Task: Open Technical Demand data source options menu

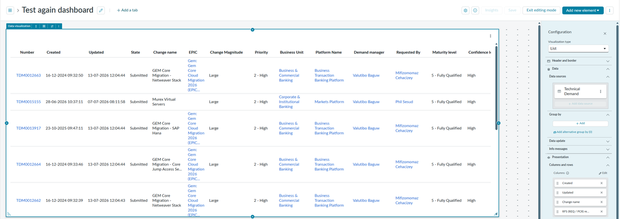Action: [x=600, y=92]
